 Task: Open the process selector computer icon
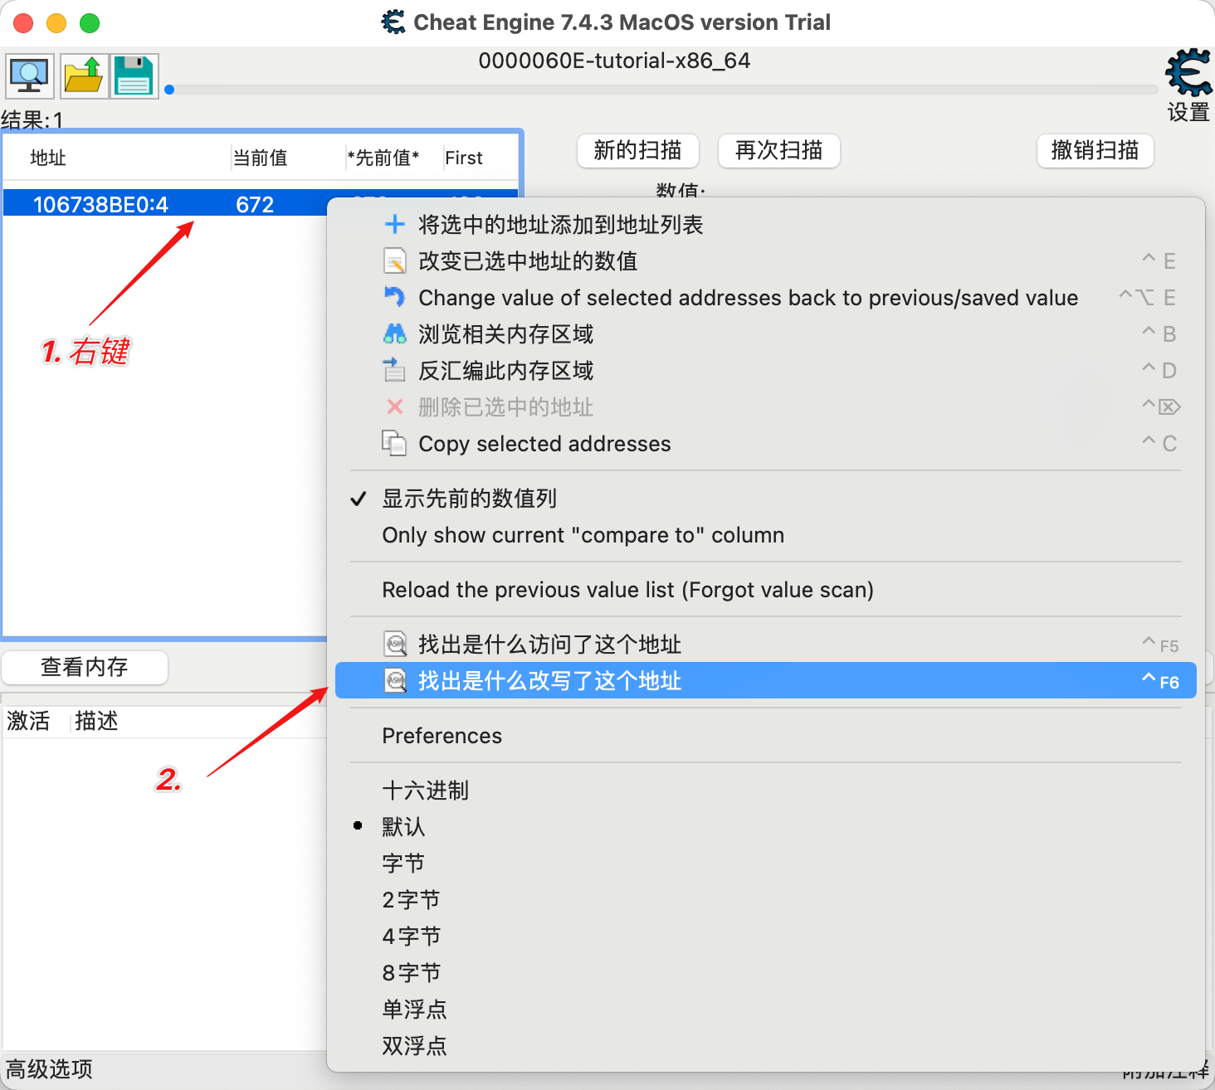click(30, 76)
